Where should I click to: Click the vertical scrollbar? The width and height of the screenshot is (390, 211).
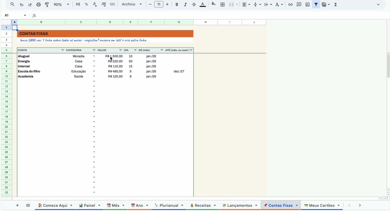point(388,66)
